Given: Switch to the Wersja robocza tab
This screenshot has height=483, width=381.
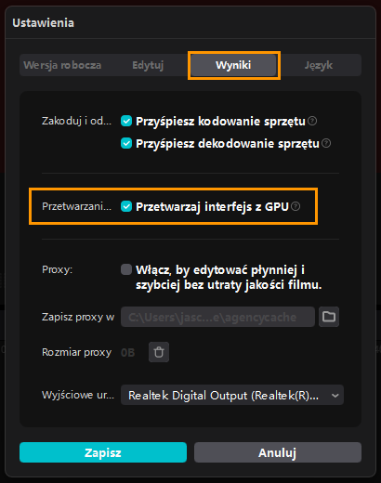Looking at the screenshot, I should tap(62, 65).
